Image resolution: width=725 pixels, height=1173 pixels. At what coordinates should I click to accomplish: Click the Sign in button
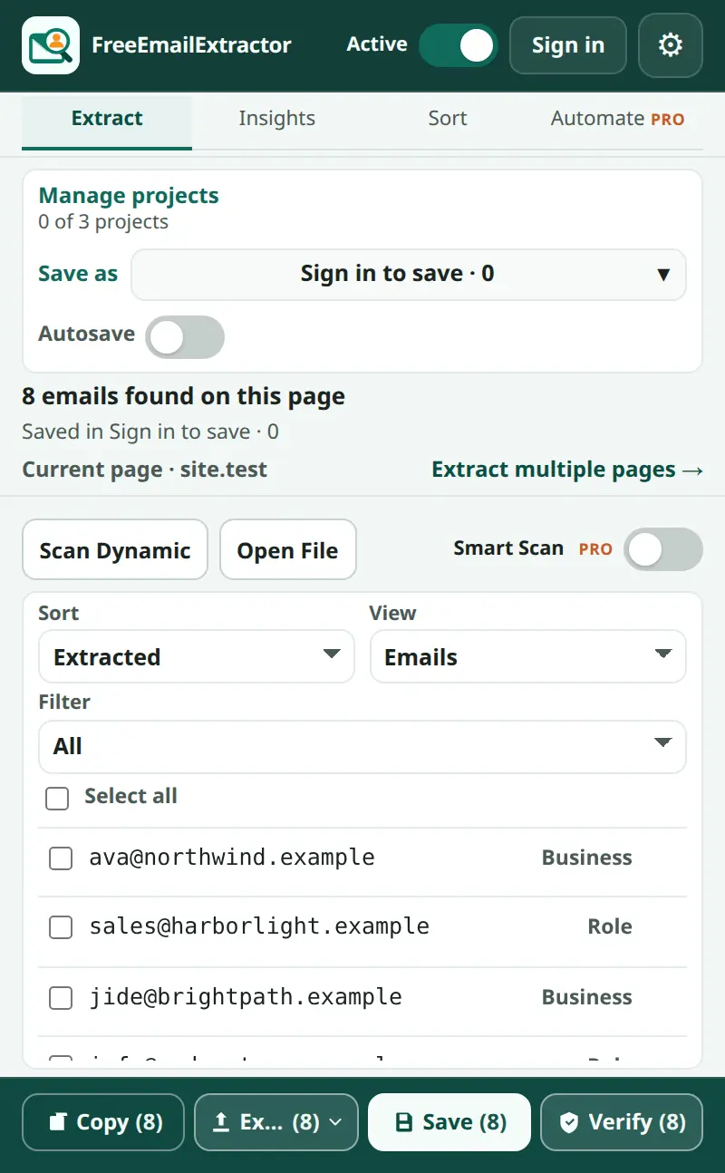(x=568, y=45)
